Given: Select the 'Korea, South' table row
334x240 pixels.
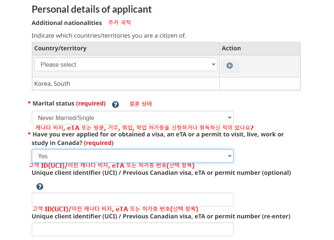Looking at the screenshot, I should coord(52,84).
